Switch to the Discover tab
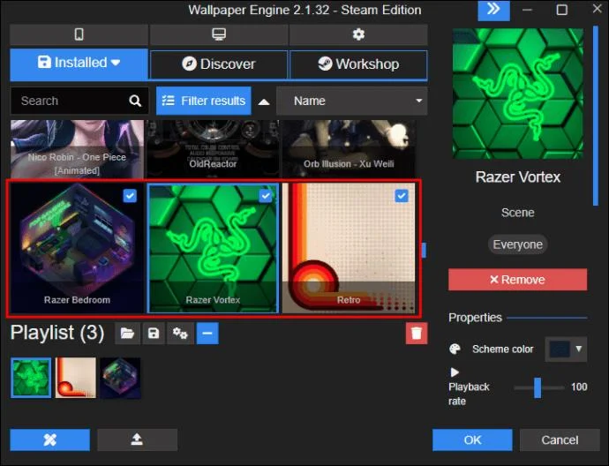This screenshot has height=466, width=609. coord(219,64)
